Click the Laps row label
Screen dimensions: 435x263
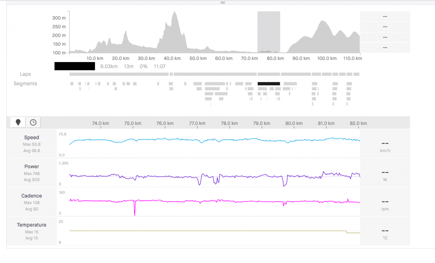pos(25,74)
